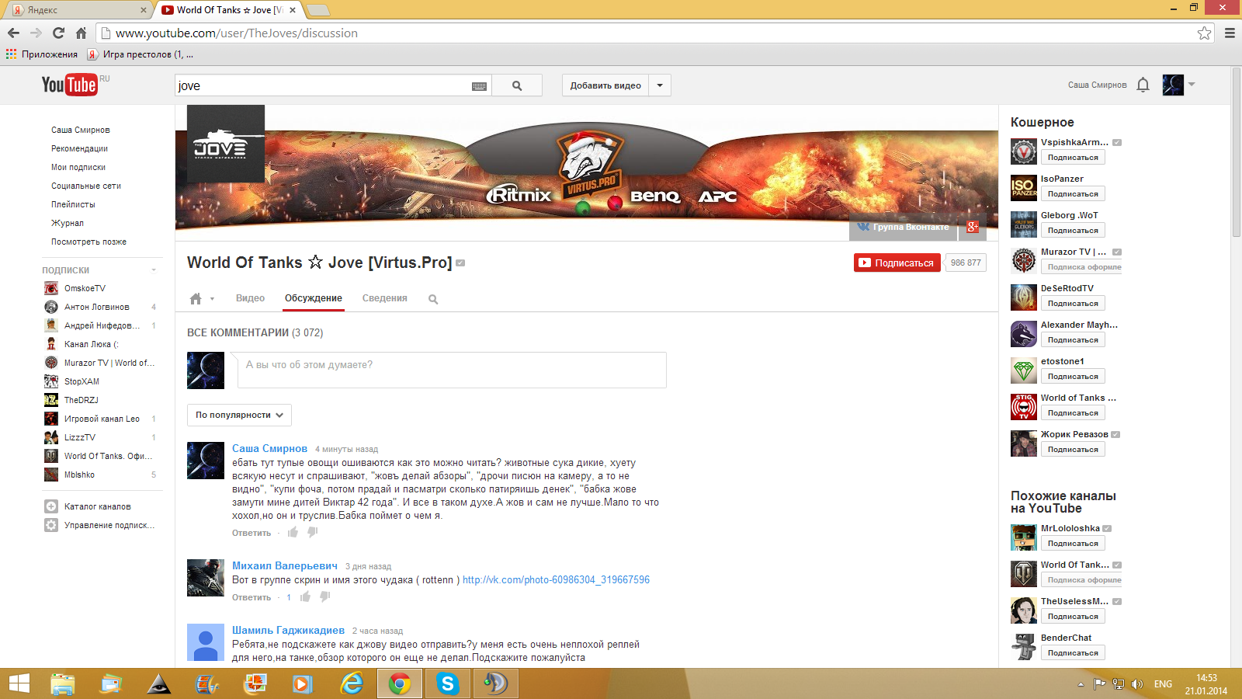Viewport: 1242px width, 699px height.
Task: Open Управление подписками settings icon
Action: coord(51,525)
